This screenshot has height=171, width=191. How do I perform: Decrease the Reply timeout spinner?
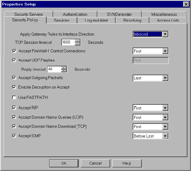pyautogui.click(x=64, y=71)
